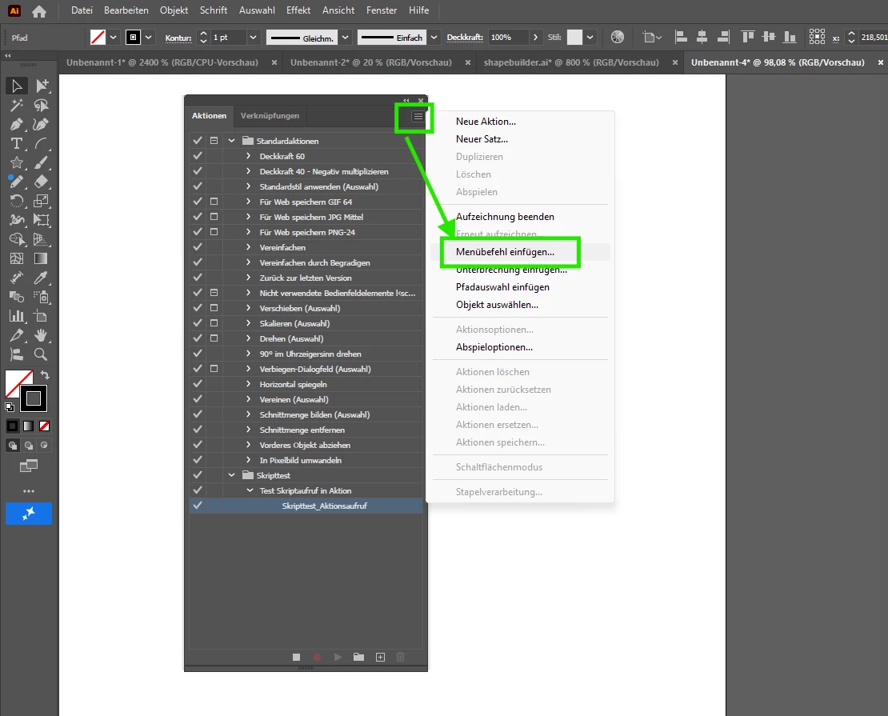Select the Eyedropper tool
Image resolution: width=888 pixels, height=716 pixels.
42,278
